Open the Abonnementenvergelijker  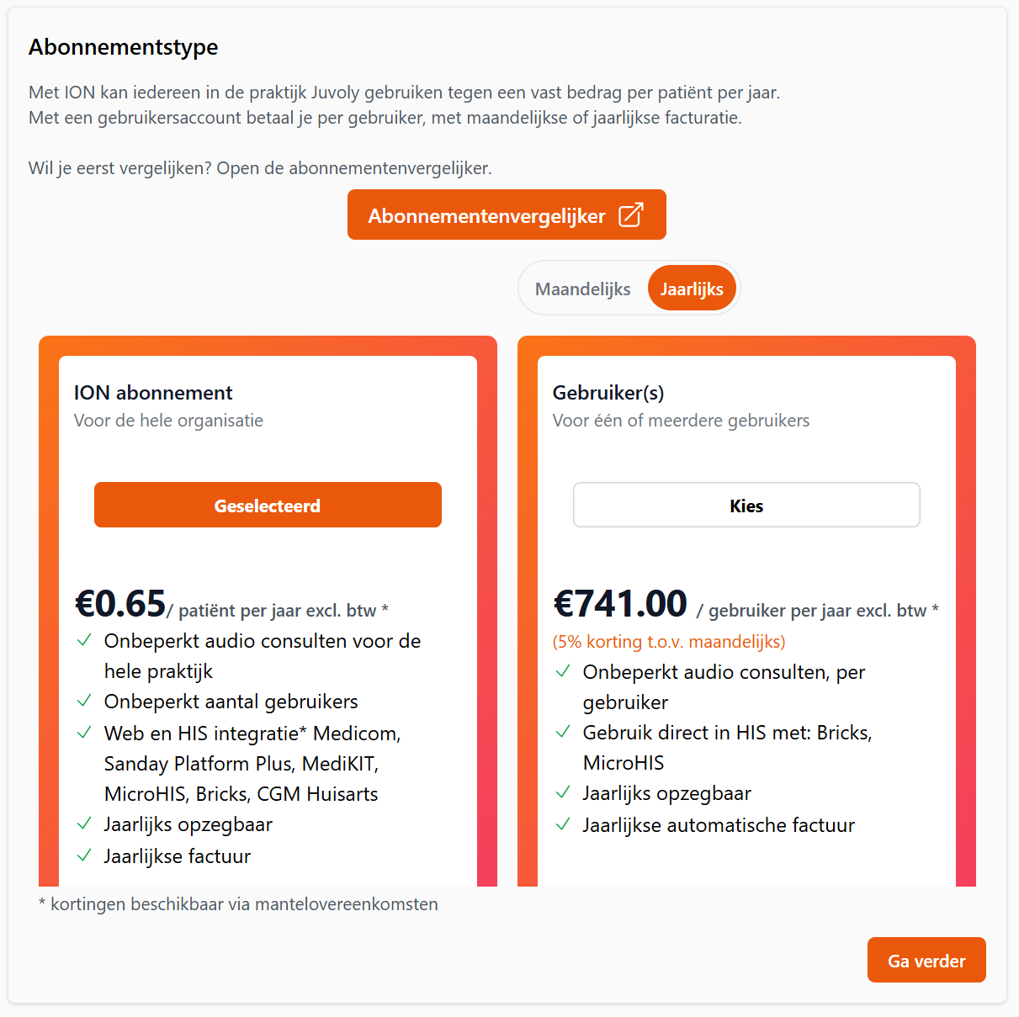[x=506, y=215]
